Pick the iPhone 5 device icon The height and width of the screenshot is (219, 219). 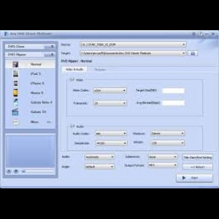(16, 83)
